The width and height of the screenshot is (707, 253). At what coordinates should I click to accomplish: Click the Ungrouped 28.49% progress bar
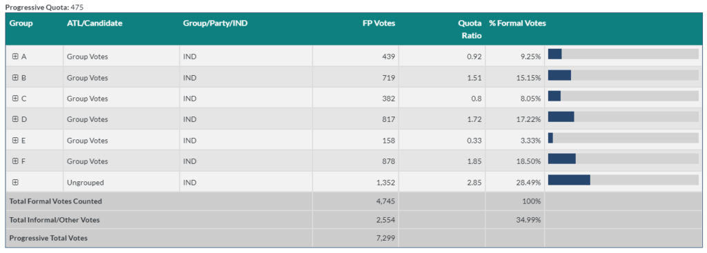(x=623, y=180)
